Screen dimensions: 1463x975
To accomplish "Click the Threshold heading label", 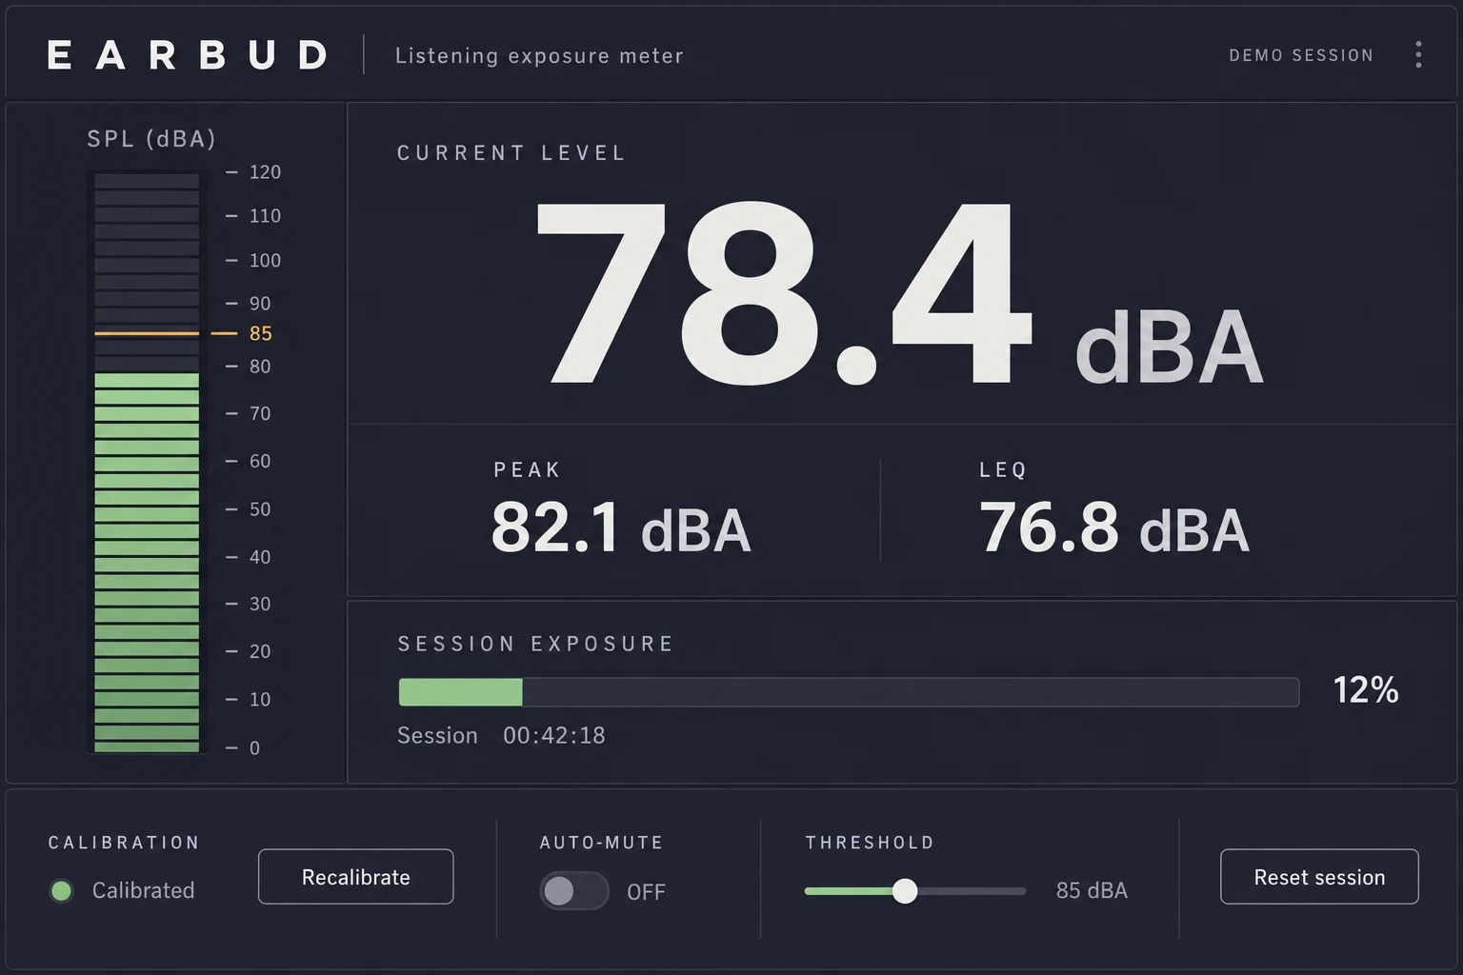I will point(870,843).
